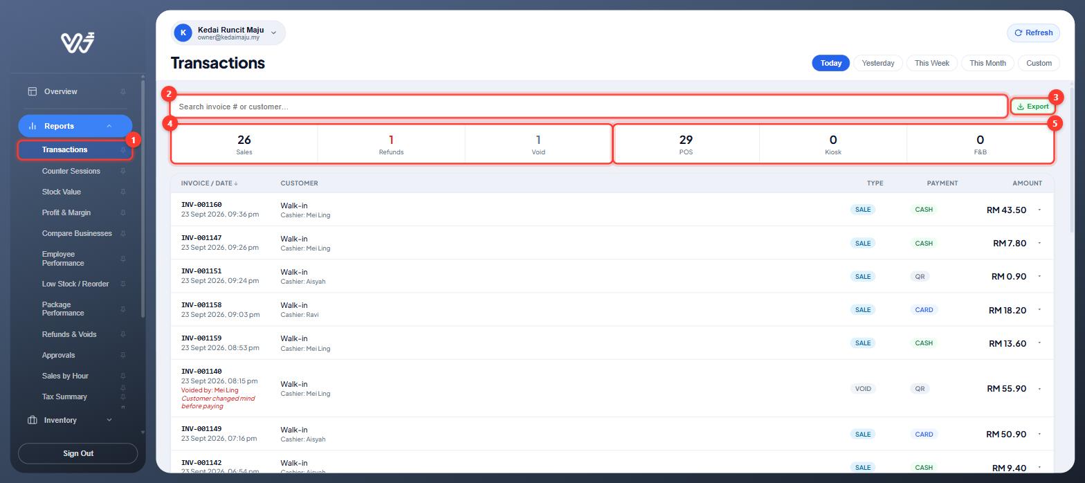1085x483 pixels.
Task: Select the Custom date range filter
Action: [x=1039, y=63]
